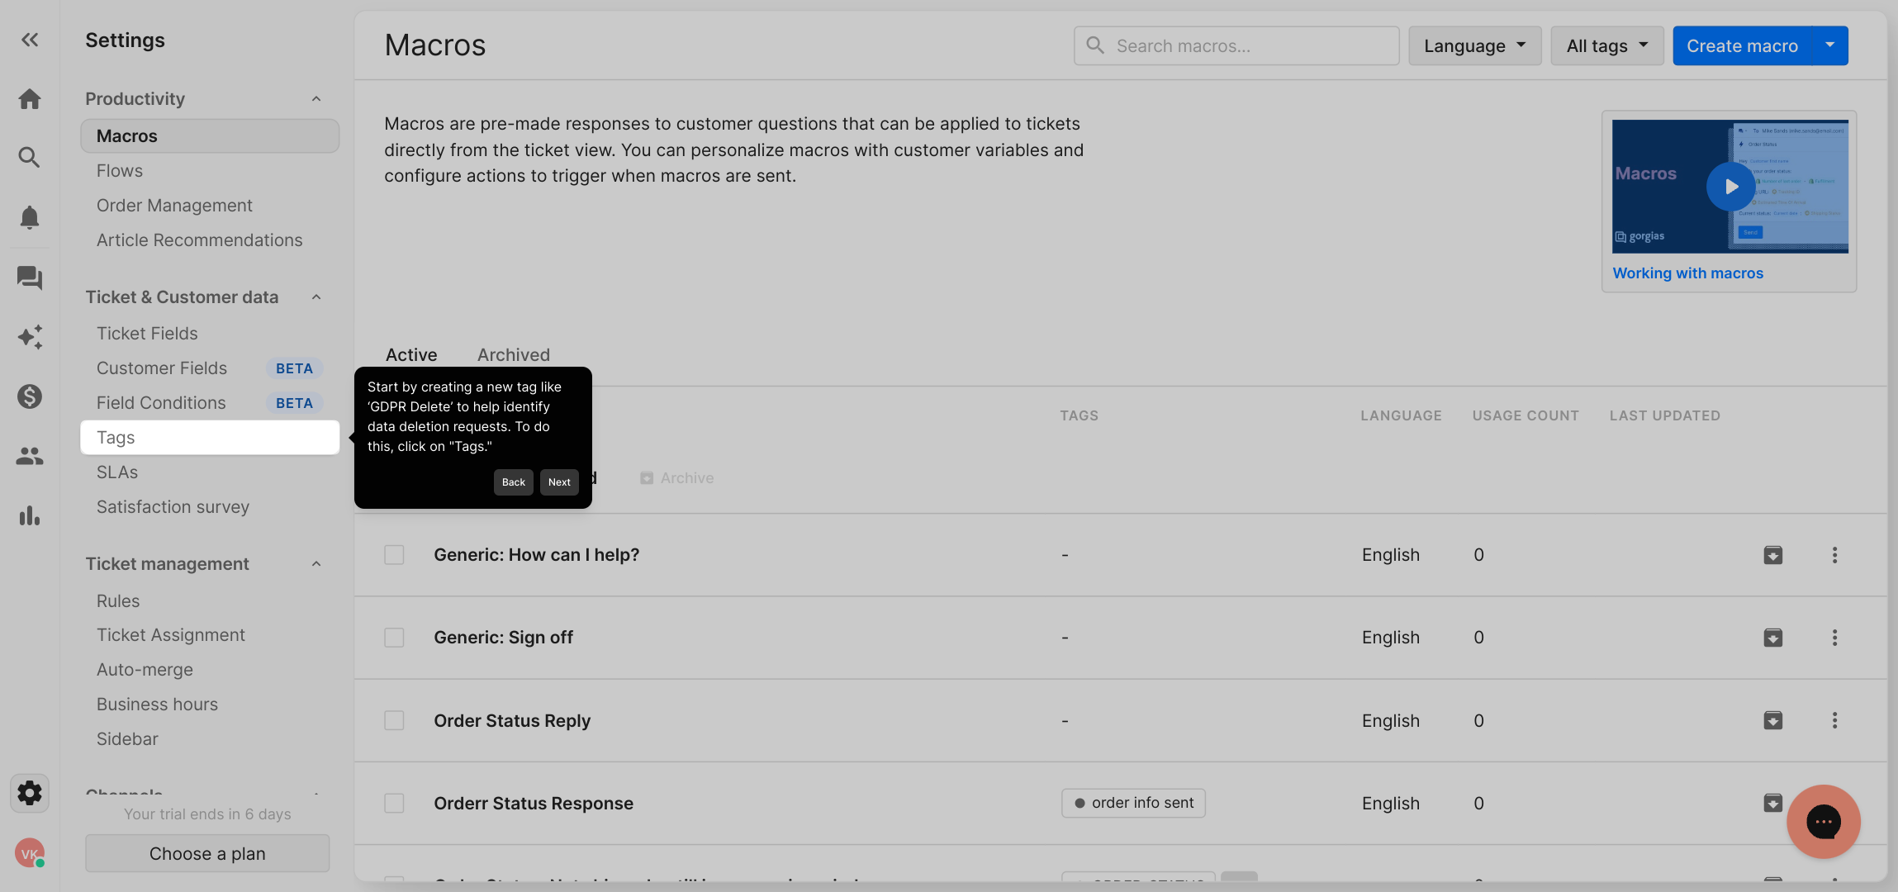
Task: Sort by the USAGE COUNT column header
Action: [x=1526, y=415]
